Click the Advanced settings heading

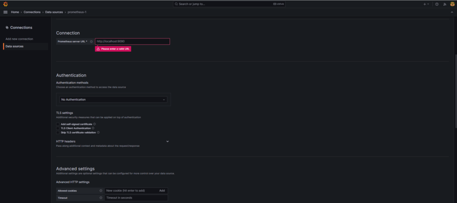[x=75, y=169]
